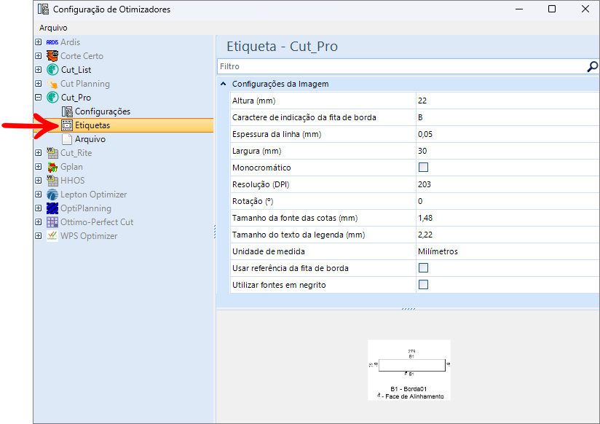Viewport: 600px width, 424px height.
Task: Minimize the Configuração de Otimizadores window
Action: (x=519, y=9)
